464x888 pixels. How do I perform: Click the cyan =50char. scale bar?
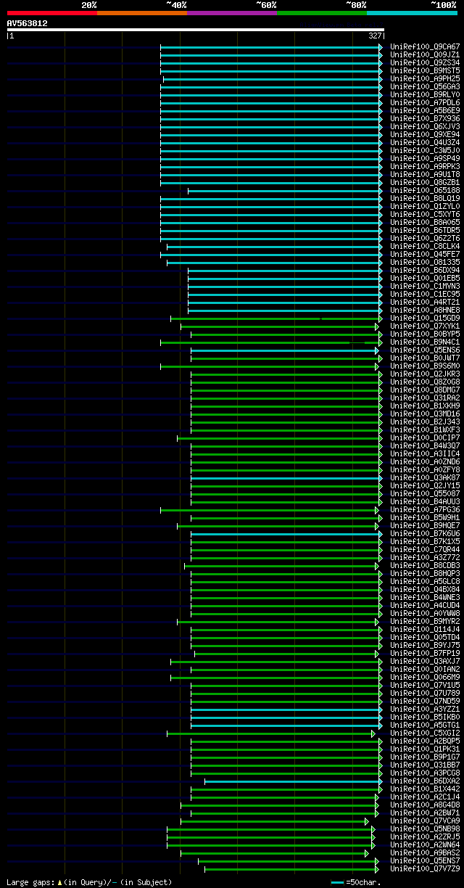[x=337, y=882]
